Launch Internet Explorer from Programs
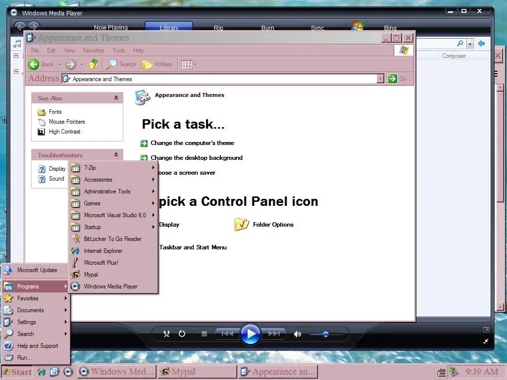Image resolution: width=507 pixels, height=380 pixels. click(x=113, y=251)
